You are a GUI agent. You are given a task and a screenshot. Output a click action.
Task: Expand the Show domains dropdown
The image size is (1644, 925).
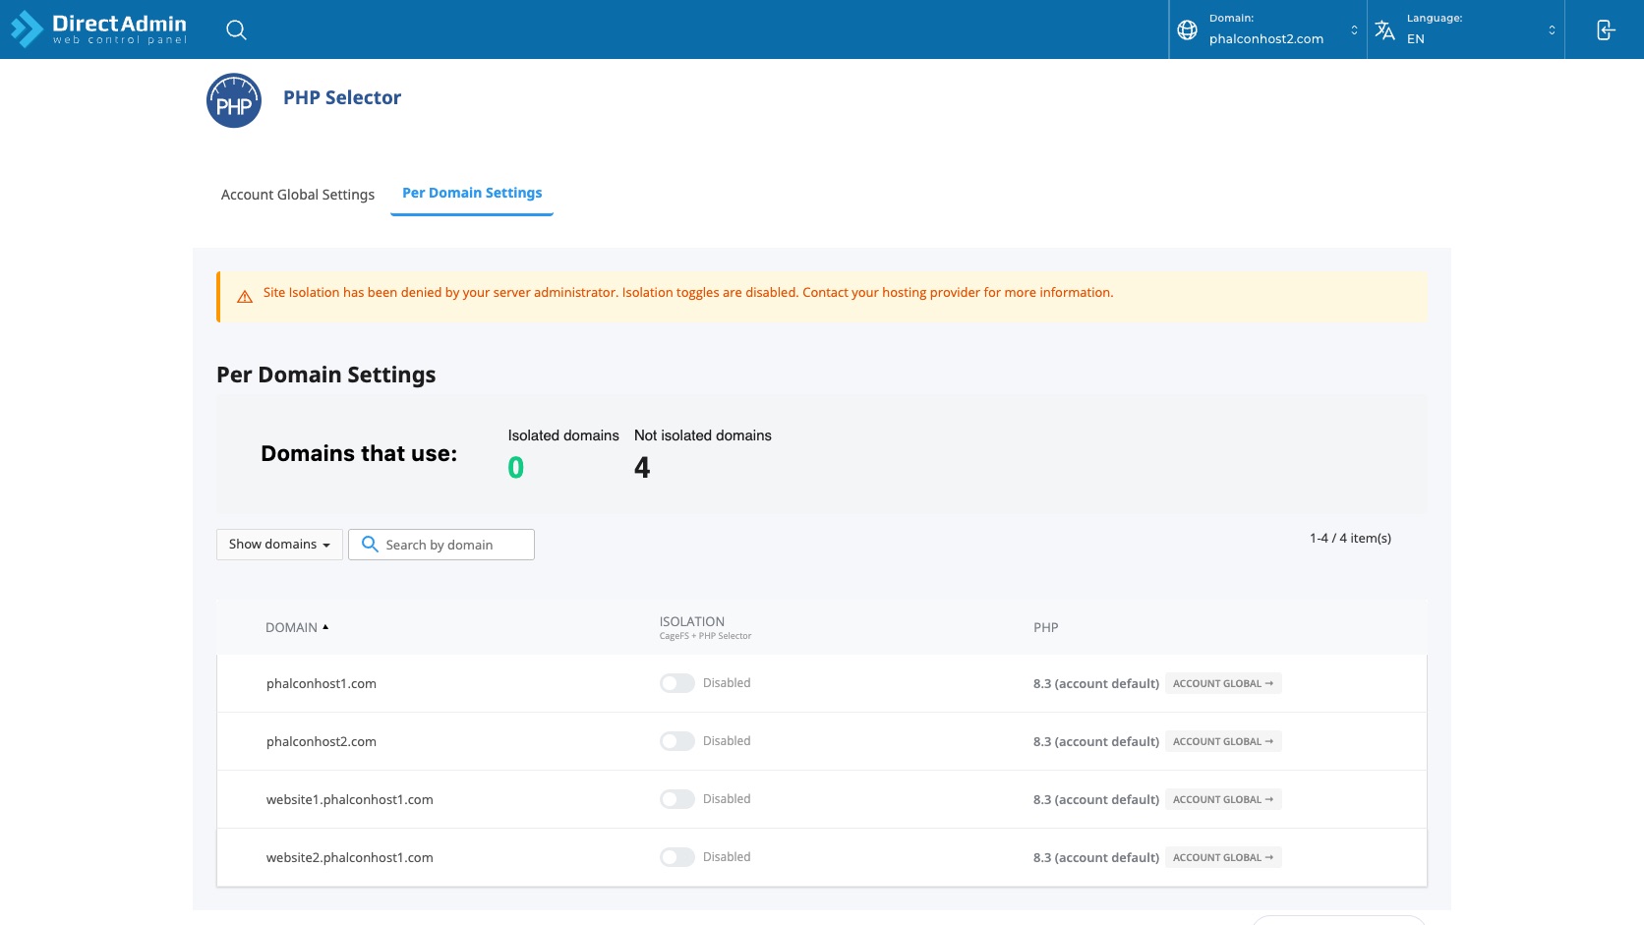coord(279,545)
